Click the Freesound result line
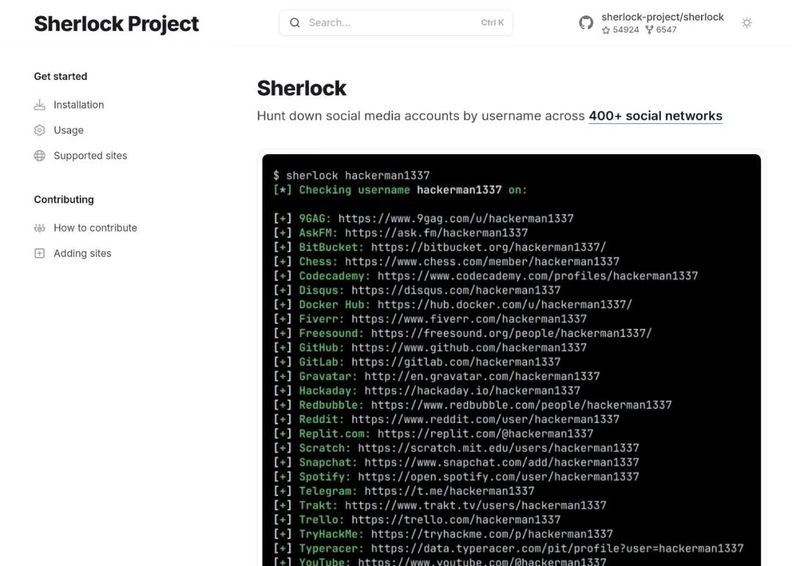The width and height of the screenshot is (792, 566). (463, 333)
